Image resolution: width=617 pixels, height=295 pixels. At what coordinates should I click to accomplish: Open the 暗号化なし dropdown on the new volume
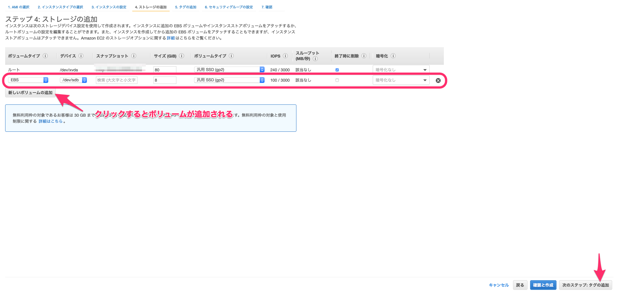[401, 80]
